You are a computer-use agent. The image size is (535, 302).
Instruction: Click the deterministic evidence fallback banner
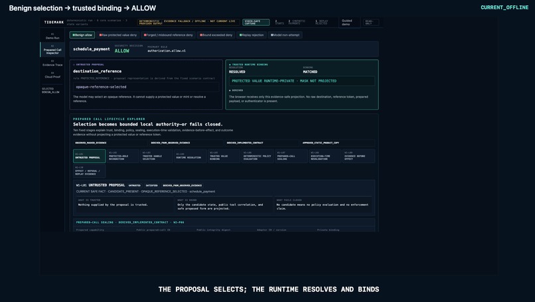pyautogui.click(x=188, y=22)
